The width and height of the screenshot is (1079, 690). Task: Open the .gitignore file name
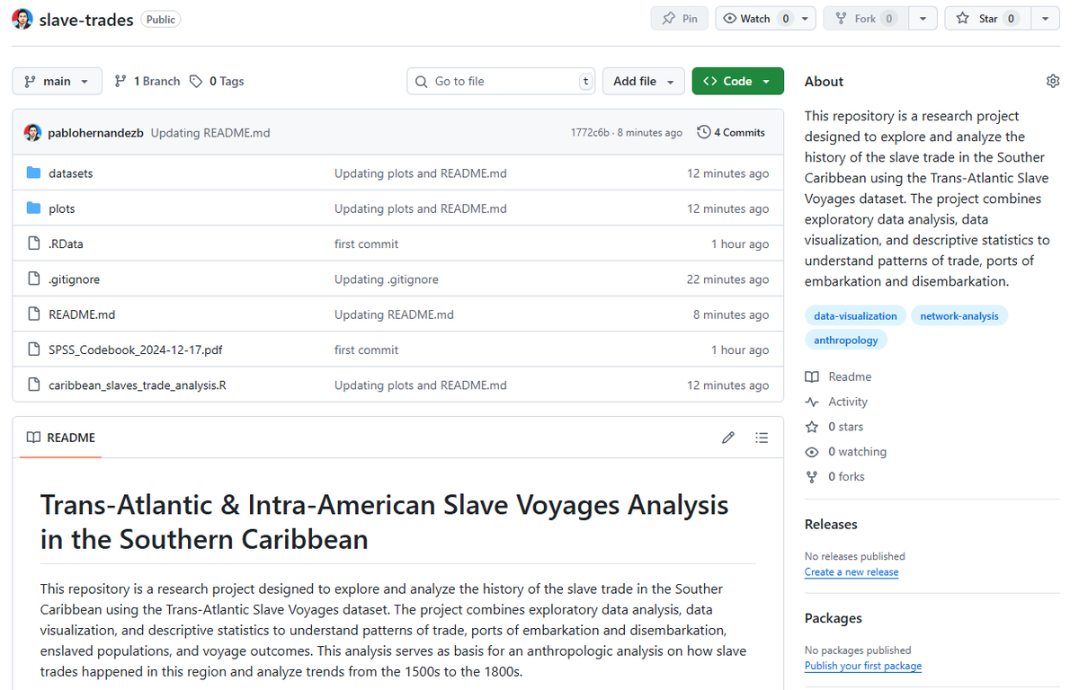coord(75,279)
